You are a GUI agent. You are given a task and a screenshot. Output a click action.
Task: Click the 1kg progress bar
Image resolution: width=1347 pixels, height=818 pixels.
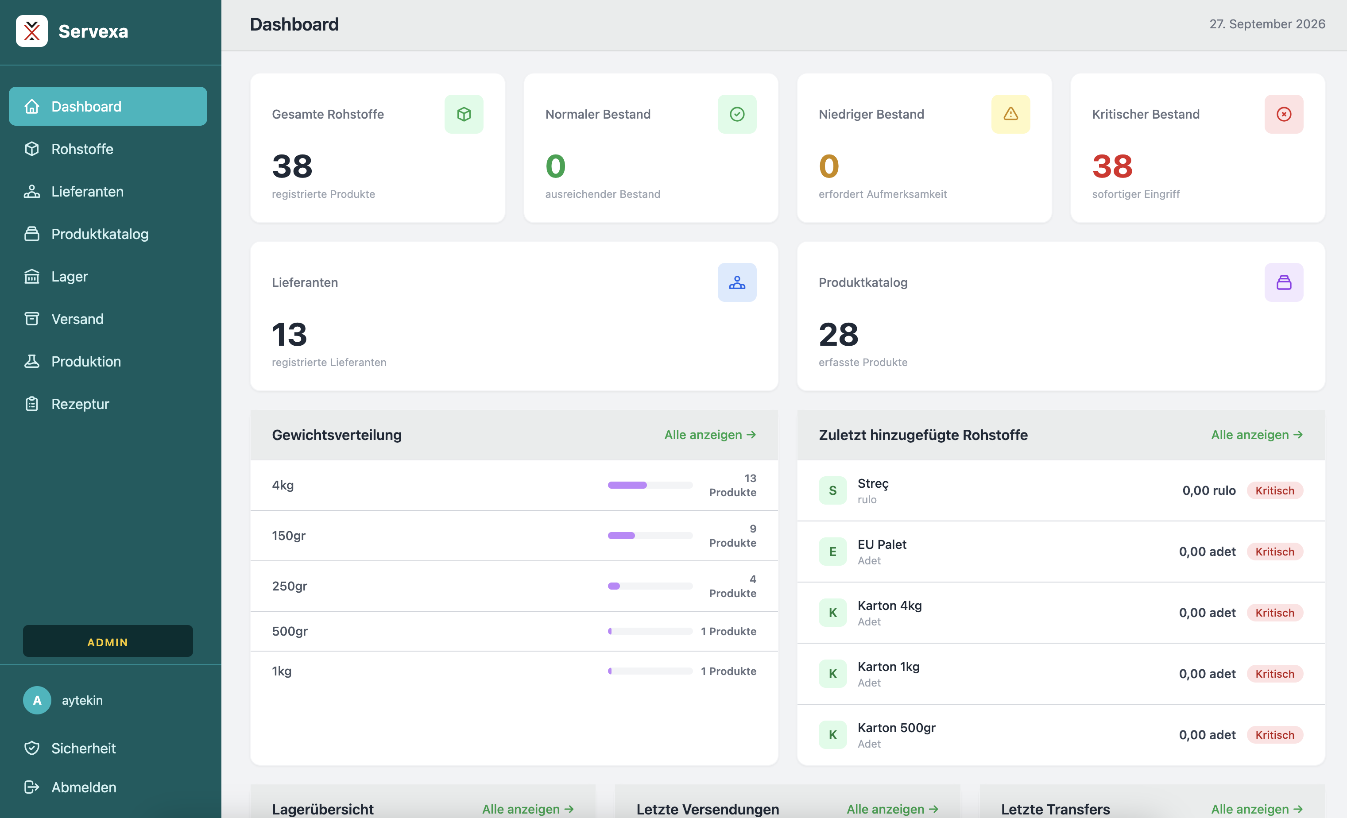[650, 671]
